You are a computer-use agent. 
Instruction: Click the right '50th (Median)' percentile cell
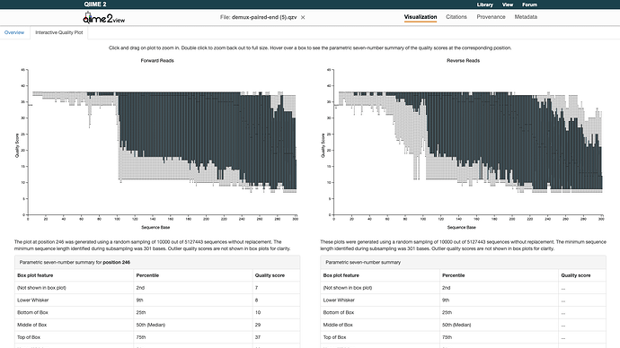[456, 325]
